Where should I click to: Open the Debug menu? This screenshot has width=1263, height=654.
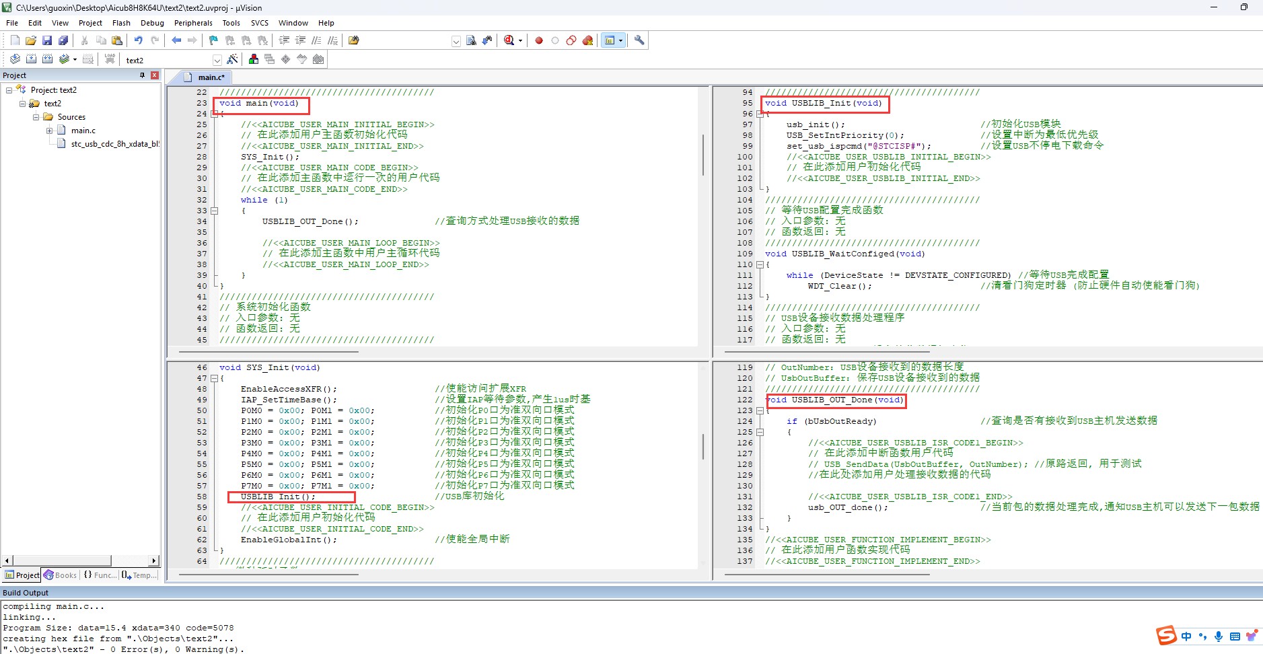click(152, 23)
